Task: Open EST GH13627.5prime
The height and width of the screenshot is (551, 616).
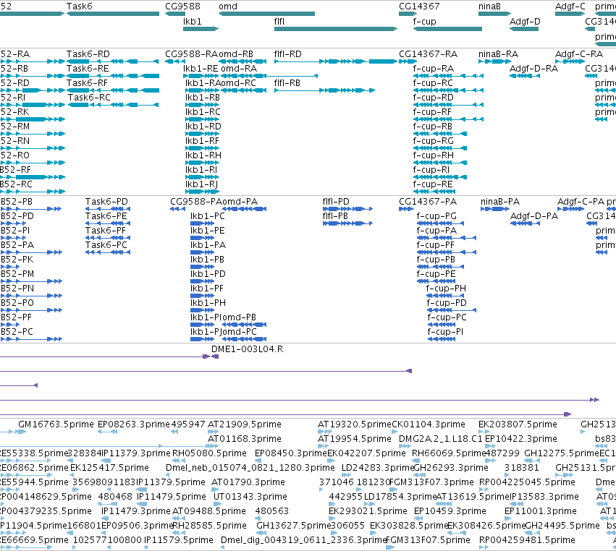Action: coord(294,526)
